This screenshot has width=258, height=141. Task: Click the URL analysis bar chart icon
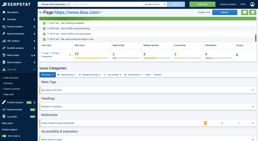coord(4,41)
